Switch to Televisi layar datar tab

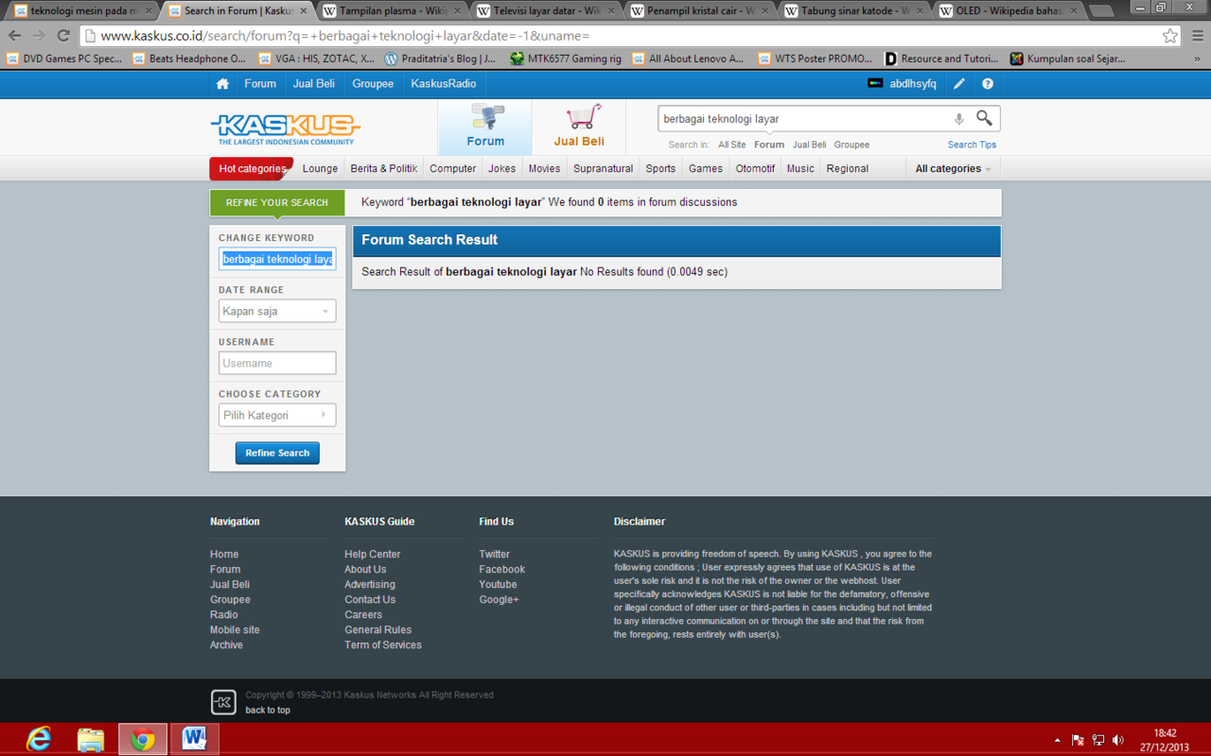click(x=546, y=11)
